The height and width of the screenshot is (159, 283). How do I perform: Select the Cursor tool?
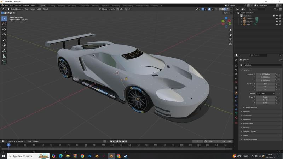coord(4,24)
